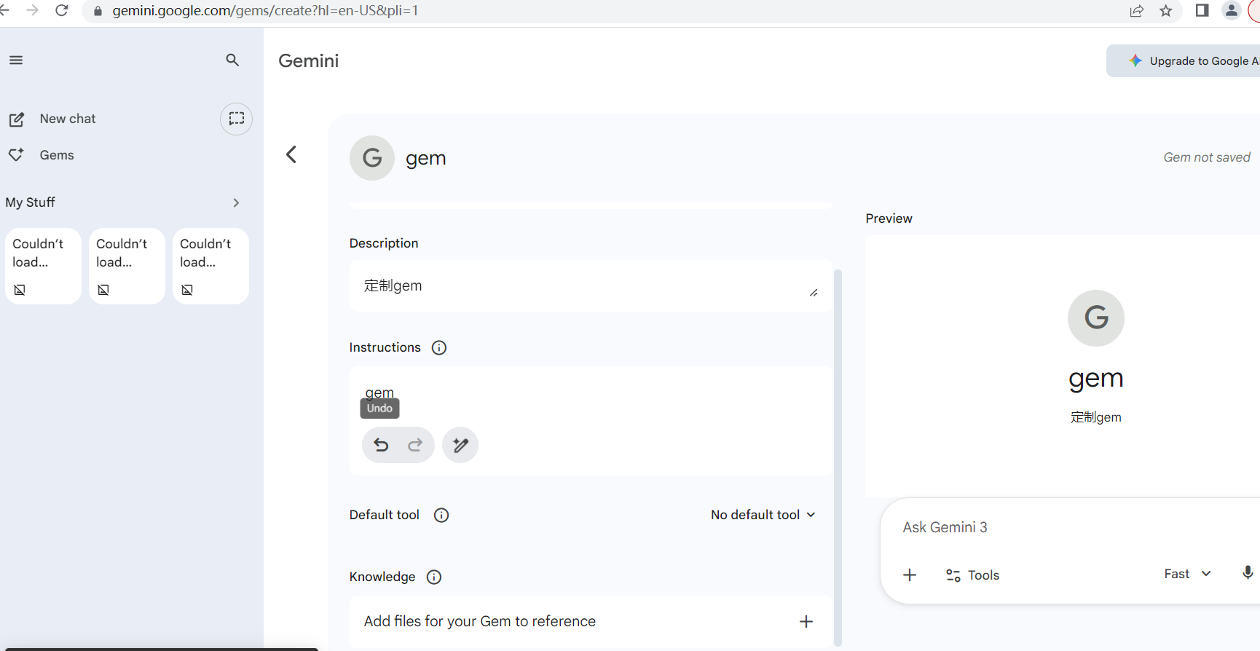The image size is (1260, 651).
Task: Go forward in browser history
Action: 33,11
